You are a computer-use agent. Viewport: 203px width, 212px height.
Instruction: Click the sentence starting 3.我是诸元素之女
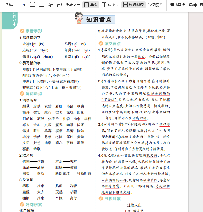(134, 34)
